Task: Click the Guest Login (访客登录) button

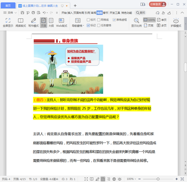Action: tap(158, 4)
